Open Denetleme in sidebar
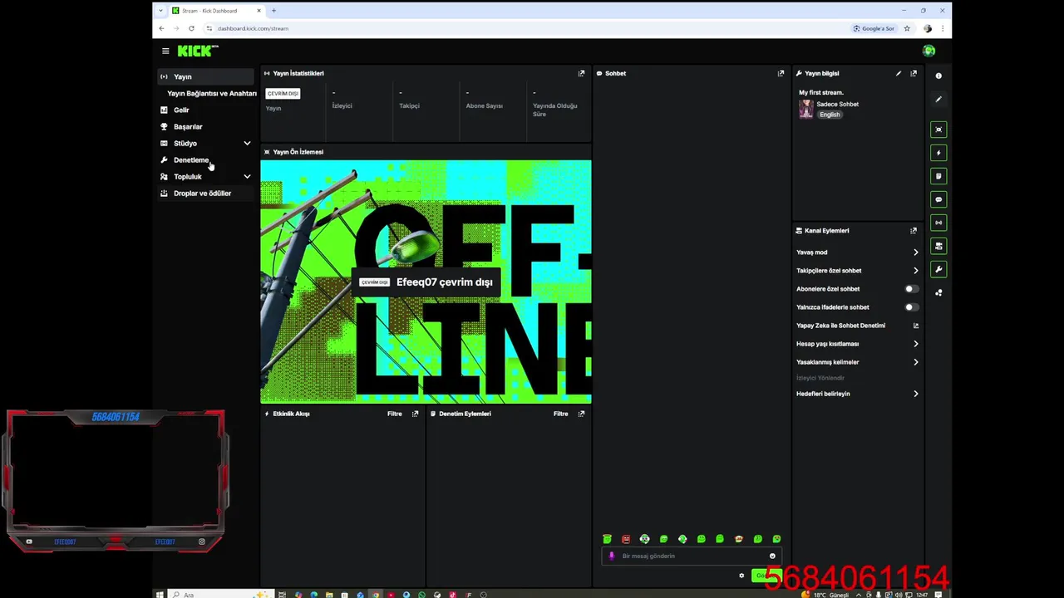1064x598 pixels. click(x=206, y=159)
